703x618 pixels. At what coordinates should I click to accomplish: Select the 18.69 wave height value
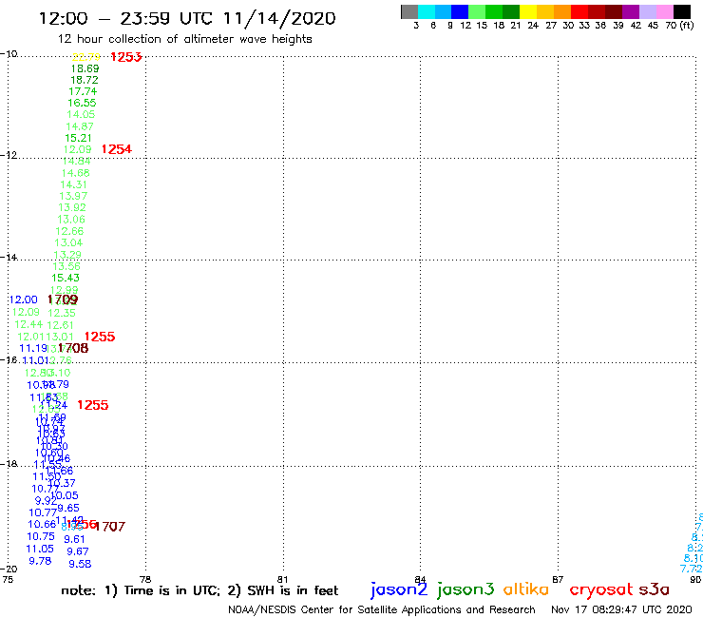85,68
